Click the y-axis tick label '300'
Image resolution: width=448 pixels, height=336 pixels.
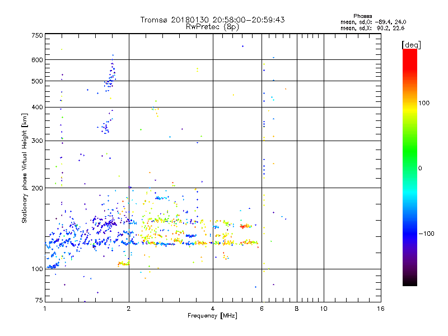pos(37,141)
